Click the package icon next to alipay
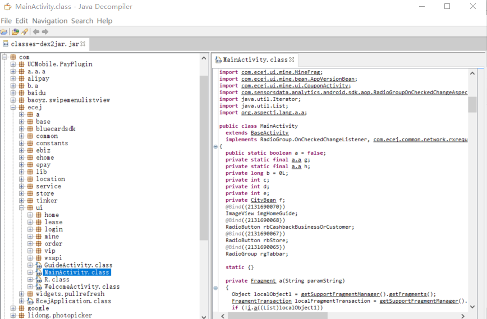 [21, 78]
